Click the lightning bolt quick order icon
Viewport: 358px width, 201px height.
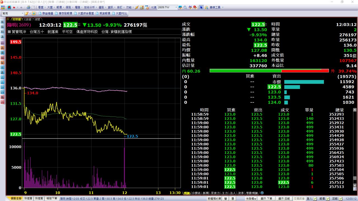click(137, 7)
